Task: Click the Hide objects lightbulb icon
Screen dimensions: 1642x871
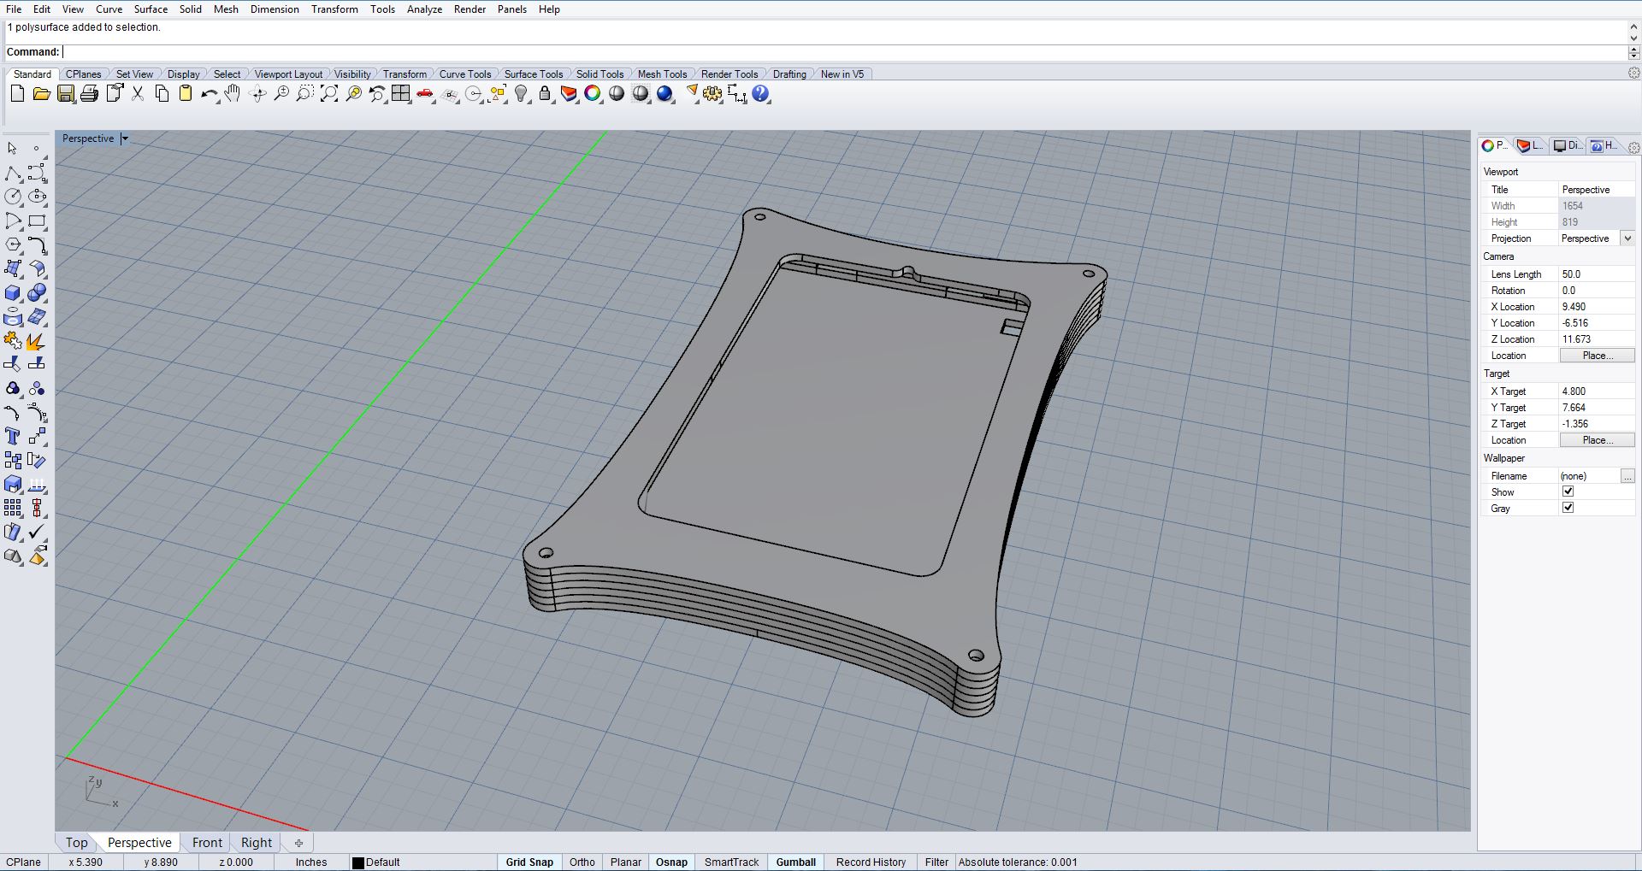Action: click(521, 94)
